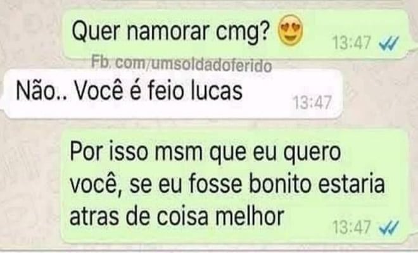This screenshot has height=253, width=418.
Task: Click 13:47 timestamp on 'coisa melhor' message
Action: click(x=352, y=227)
